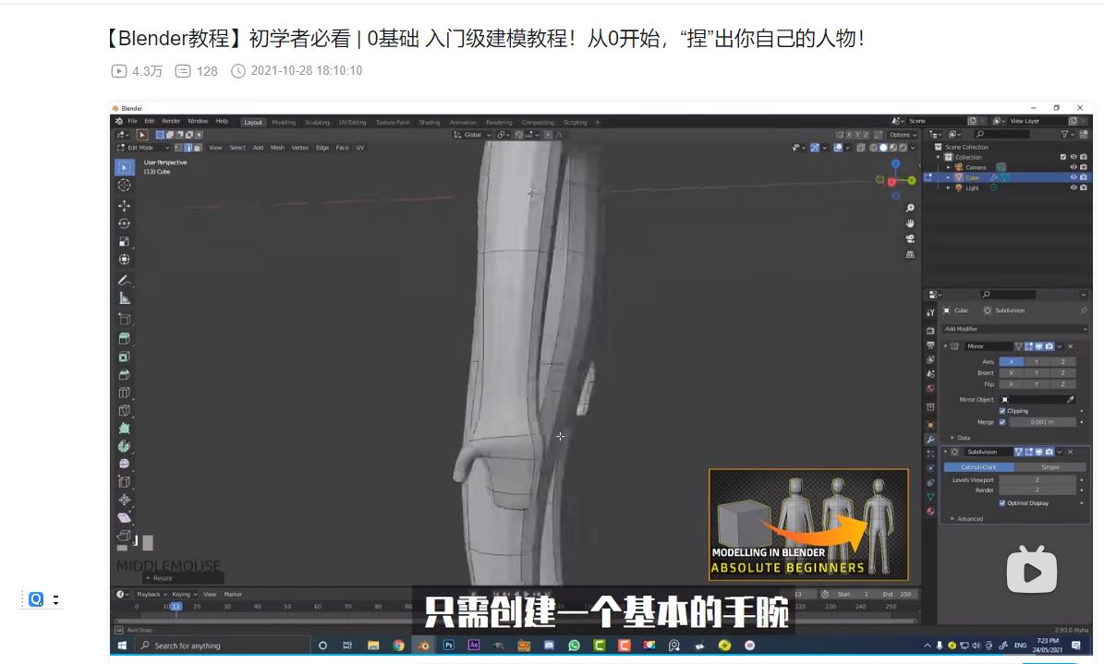Toggle the Light eye icon in outliner
The width and height of the screenshot is (1104, 664).
1073,187
